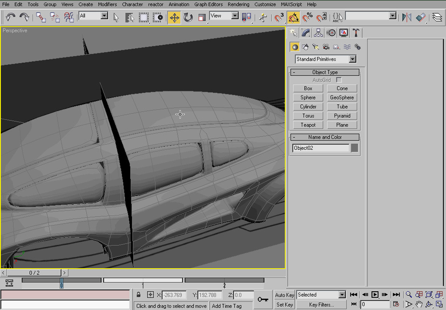Enable the AutoGrid checkbox

339,80
